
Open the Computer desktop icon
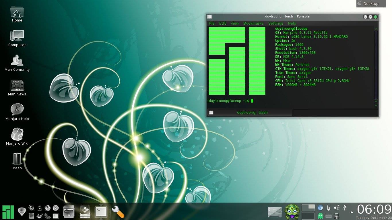tap(17, 38)
